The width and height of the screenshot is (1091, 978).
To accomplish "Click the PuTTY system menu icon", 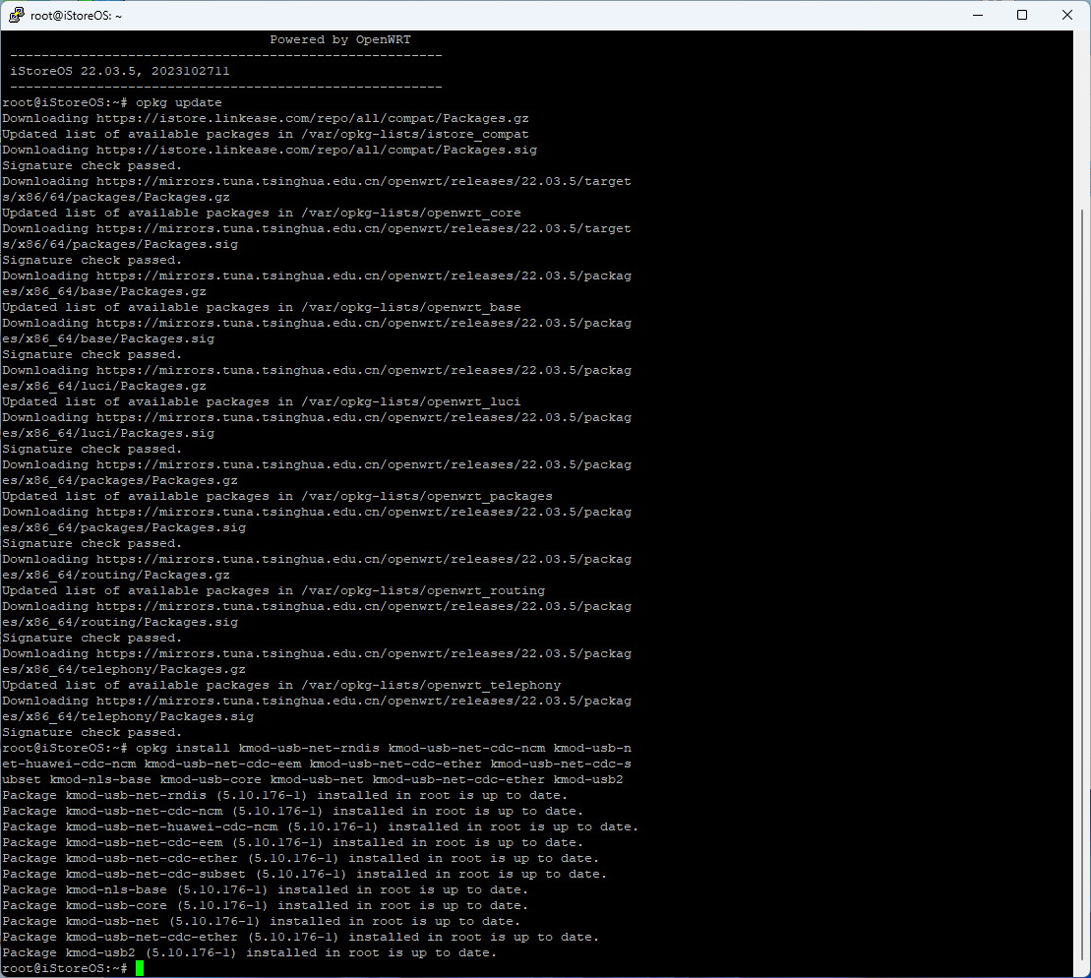I will click(x=15, y=15).
